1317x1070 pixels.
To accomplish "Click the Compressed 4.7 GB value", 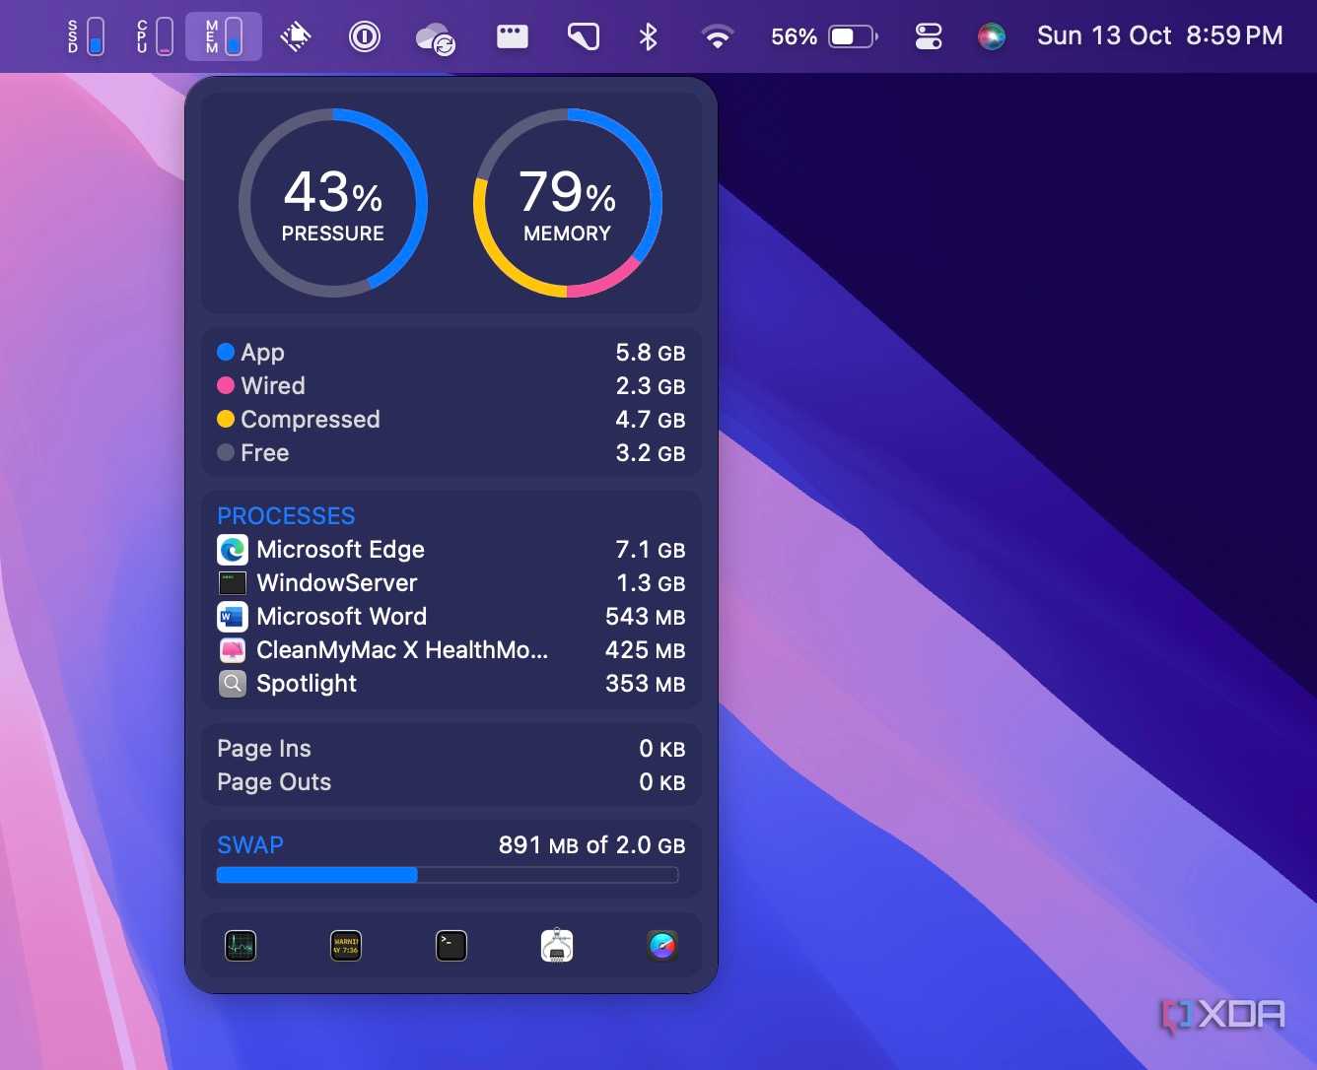I will (651, 420).
